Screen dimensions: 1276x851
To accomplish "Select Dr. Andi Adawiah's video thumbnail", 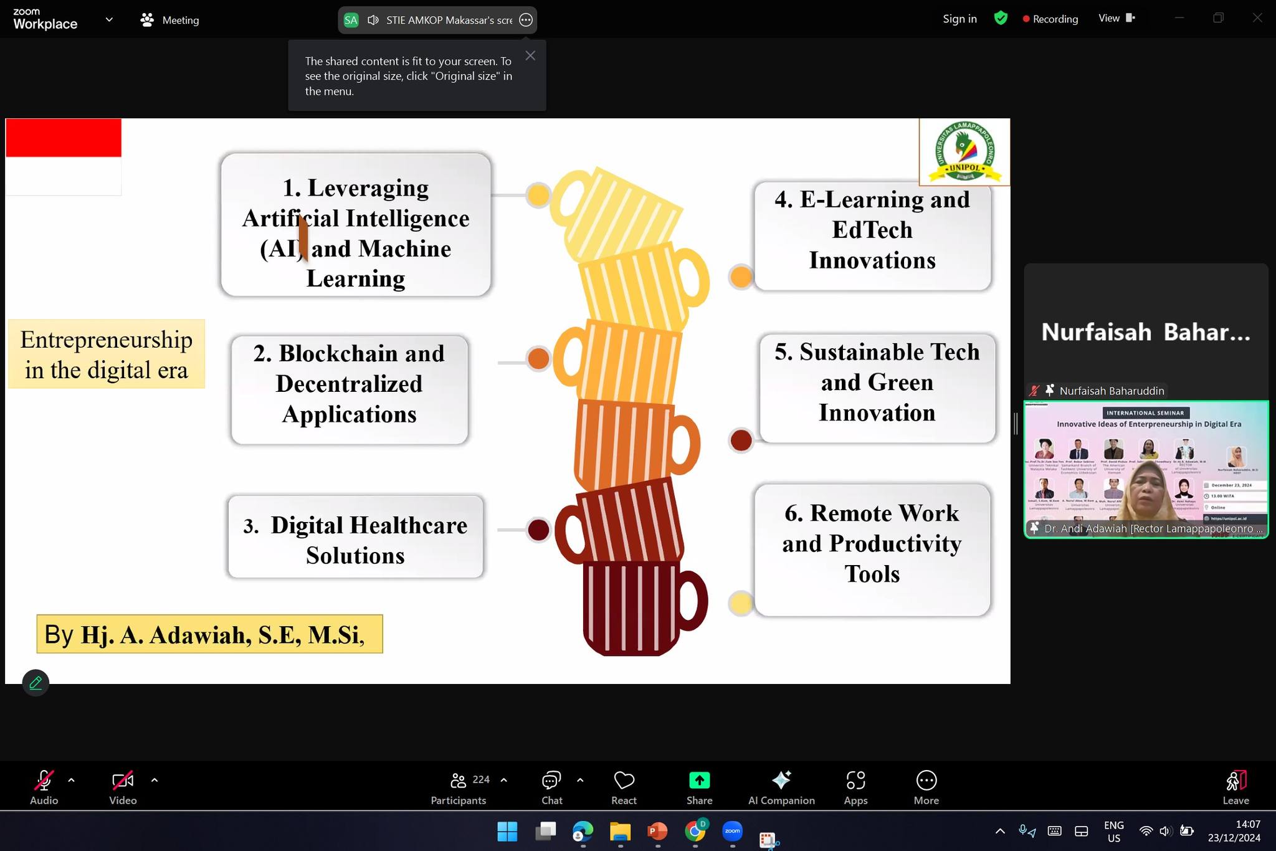I will coord(1146,468).
